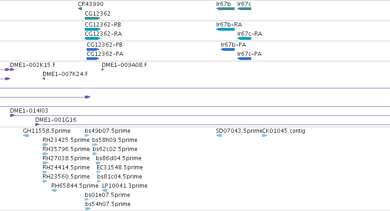This screenshot has width=390, height=211.
Task: Click the bs54h07.5prime EST label
Action: point(108,204)
